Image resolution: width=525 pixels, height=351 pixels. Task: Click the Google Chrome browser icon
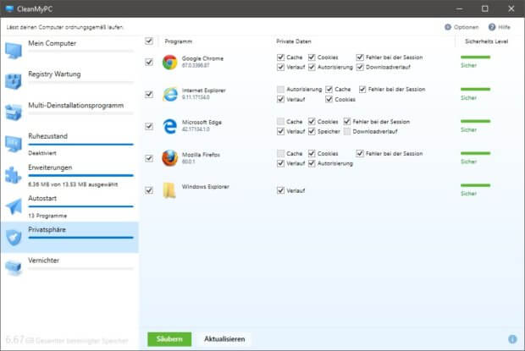[x=169, y=61]
